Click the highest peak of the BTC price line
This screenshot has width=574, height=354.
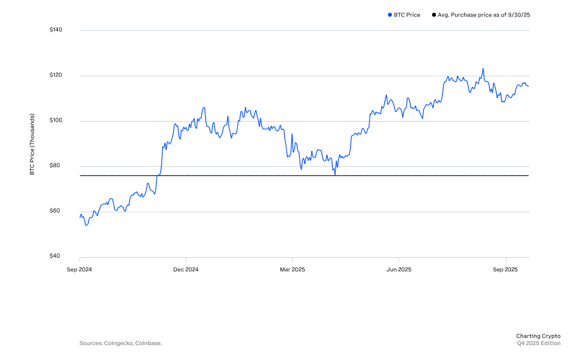pos(483,69)
